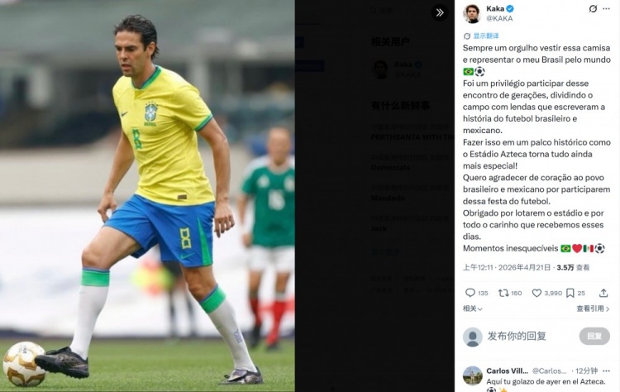The image size is (620, 392).
Task: Open Kaka's profile avatar in the post header
Action: pyautogui.click(x=472, y=13)
